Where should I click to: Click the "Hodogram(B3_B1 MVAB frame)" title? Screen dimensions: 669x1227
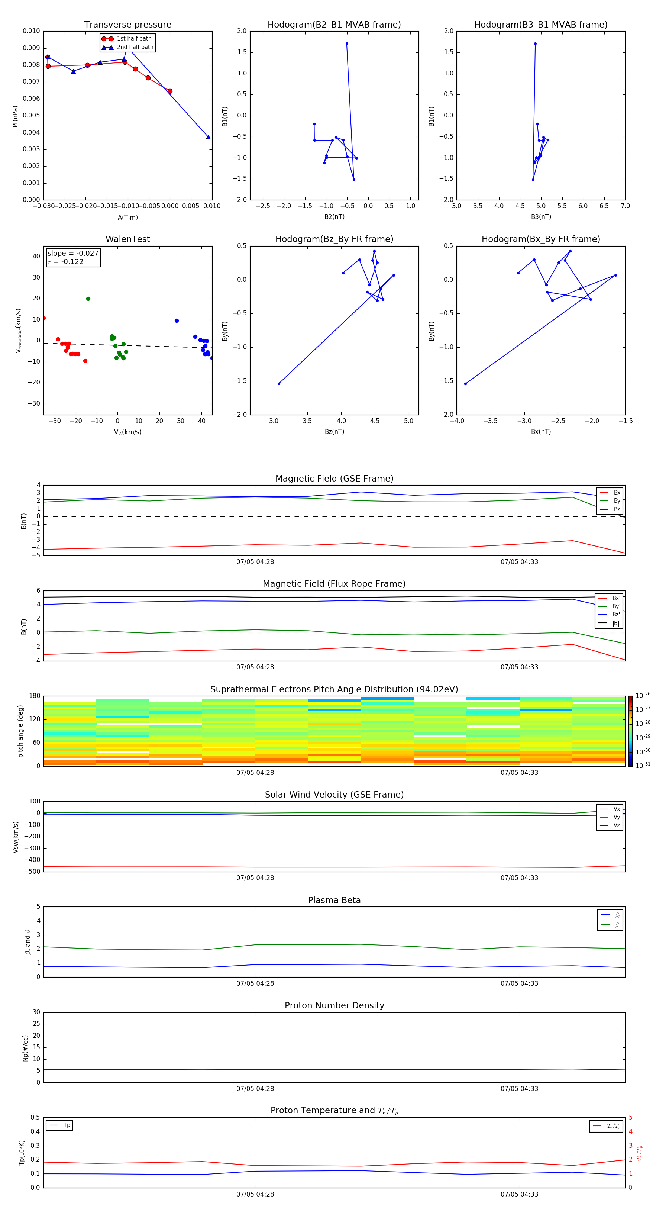[541, 25]
